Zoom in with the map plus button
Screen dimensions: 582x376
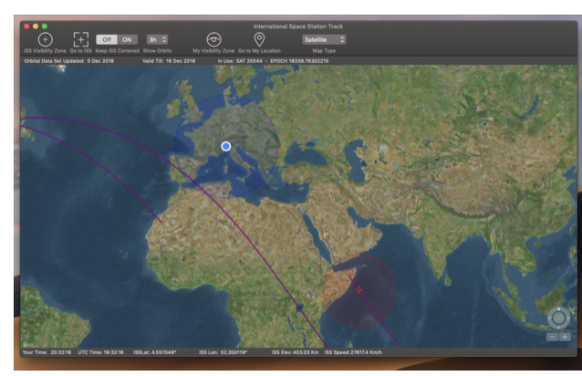565,337
